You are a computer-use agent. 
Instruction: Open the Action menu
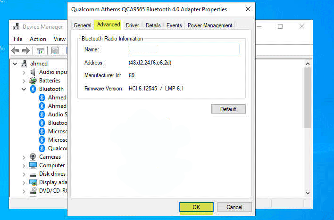click(38, 39)
